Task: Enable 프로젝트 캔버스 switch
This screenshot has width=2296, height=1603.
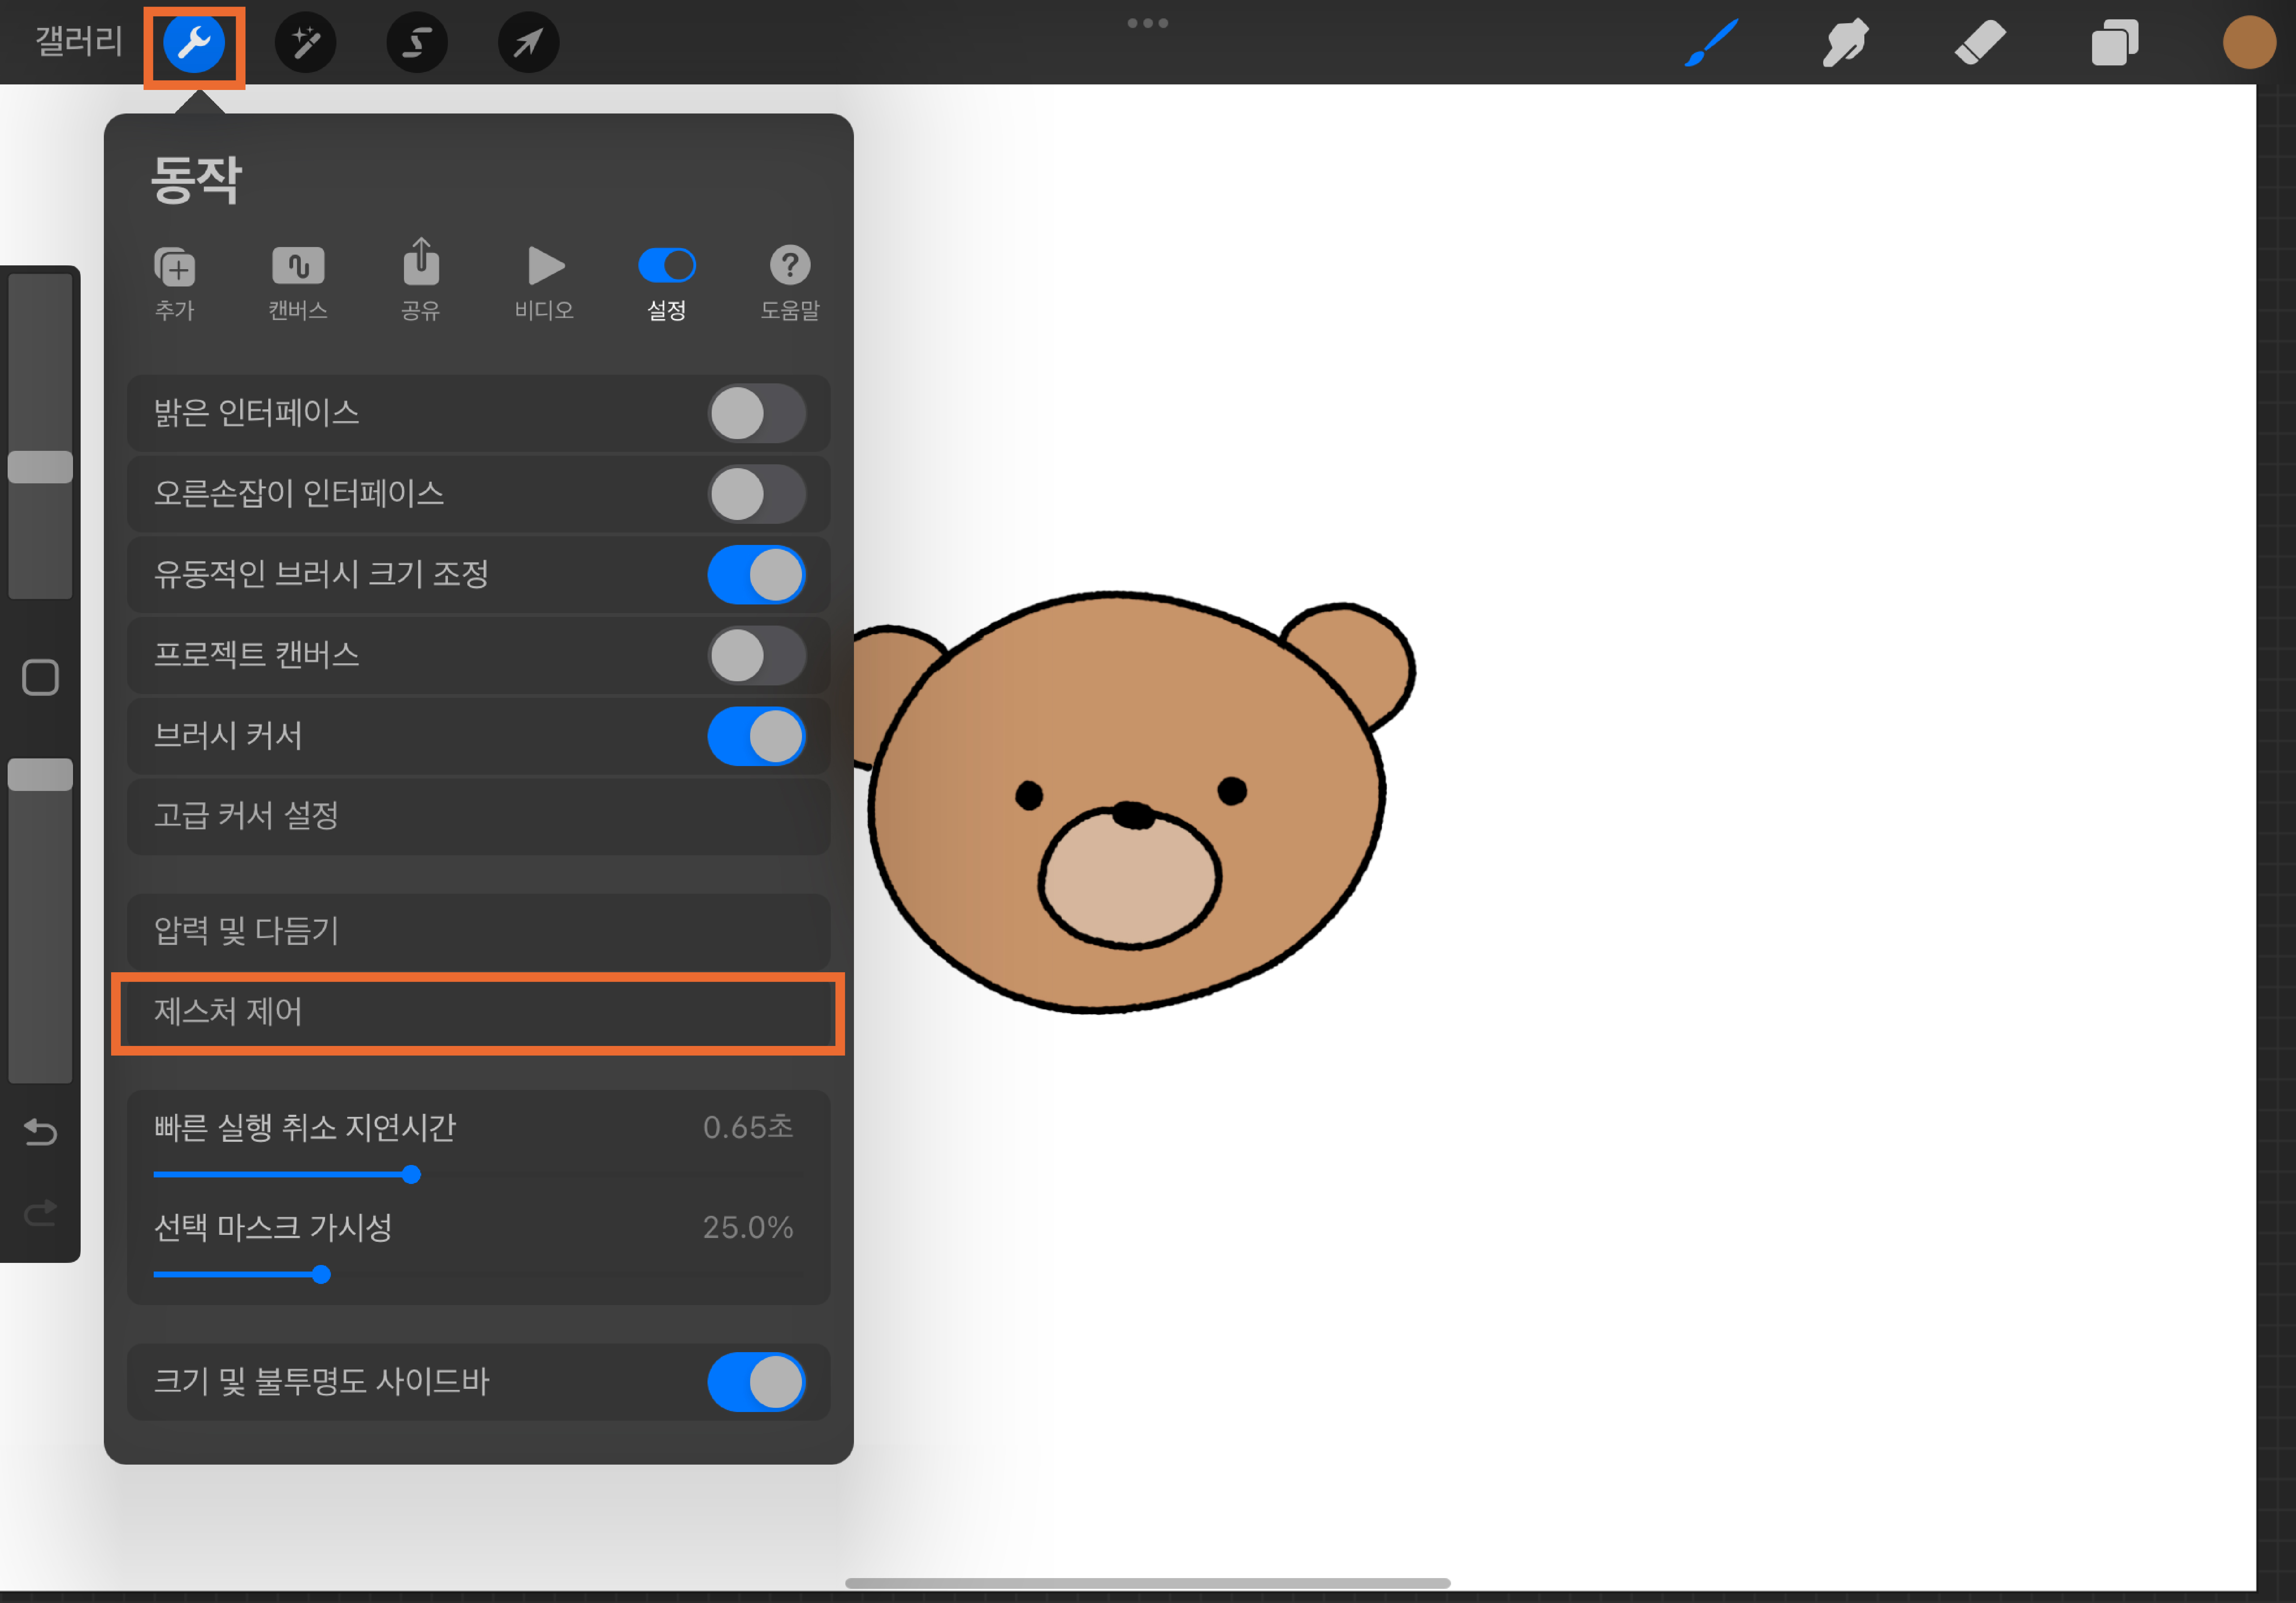Action: point(757,656)
